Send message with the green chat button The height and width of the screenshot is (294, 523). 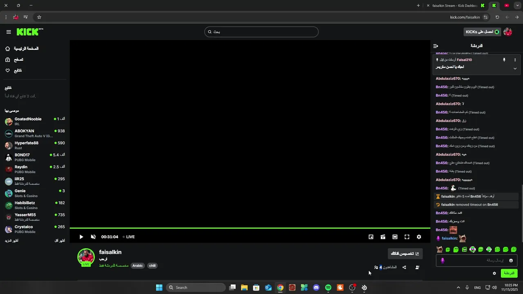(x=509, y=273)
